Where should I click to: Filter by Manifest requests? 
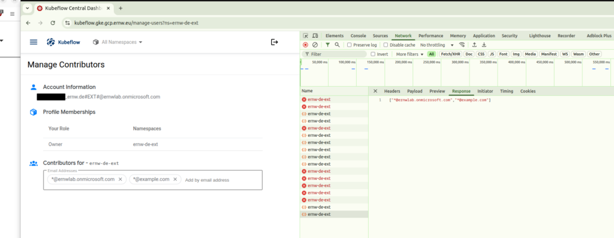click(x=549, y=54)
